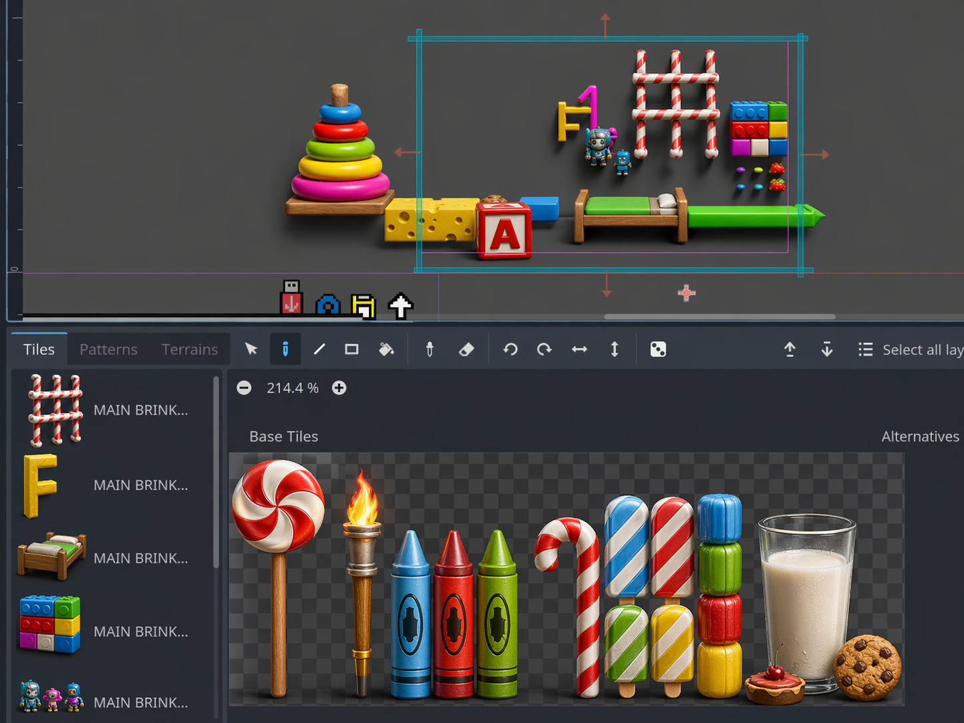
Task: Zoom out the tile atlas view
Action: (244, 388)
